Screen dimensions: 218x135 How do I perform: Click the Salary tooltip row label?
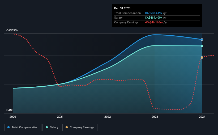pyautogui.click(x=118, y=18)
